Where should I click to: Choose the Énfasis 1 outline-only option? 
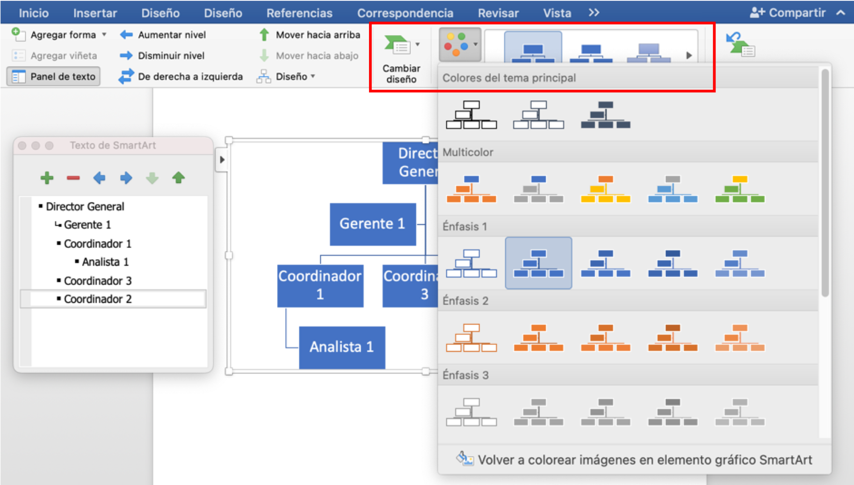tap(471, 263)
